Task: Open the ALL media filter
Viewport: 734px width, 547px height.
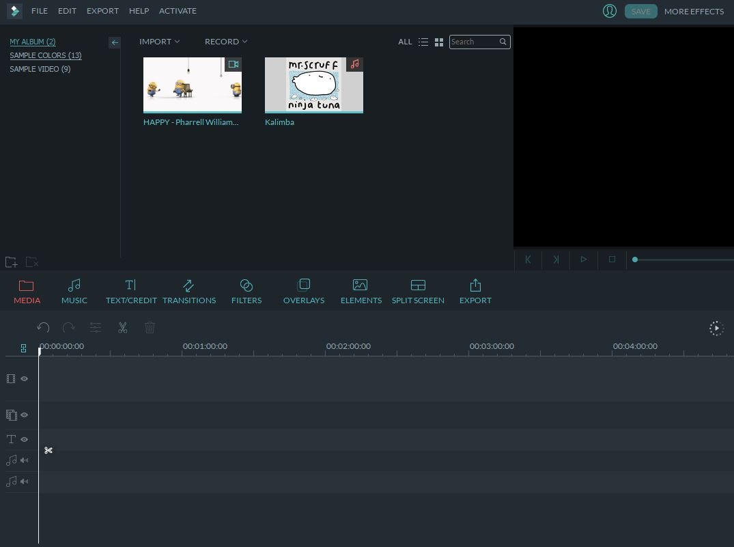Action: (405, 42)
